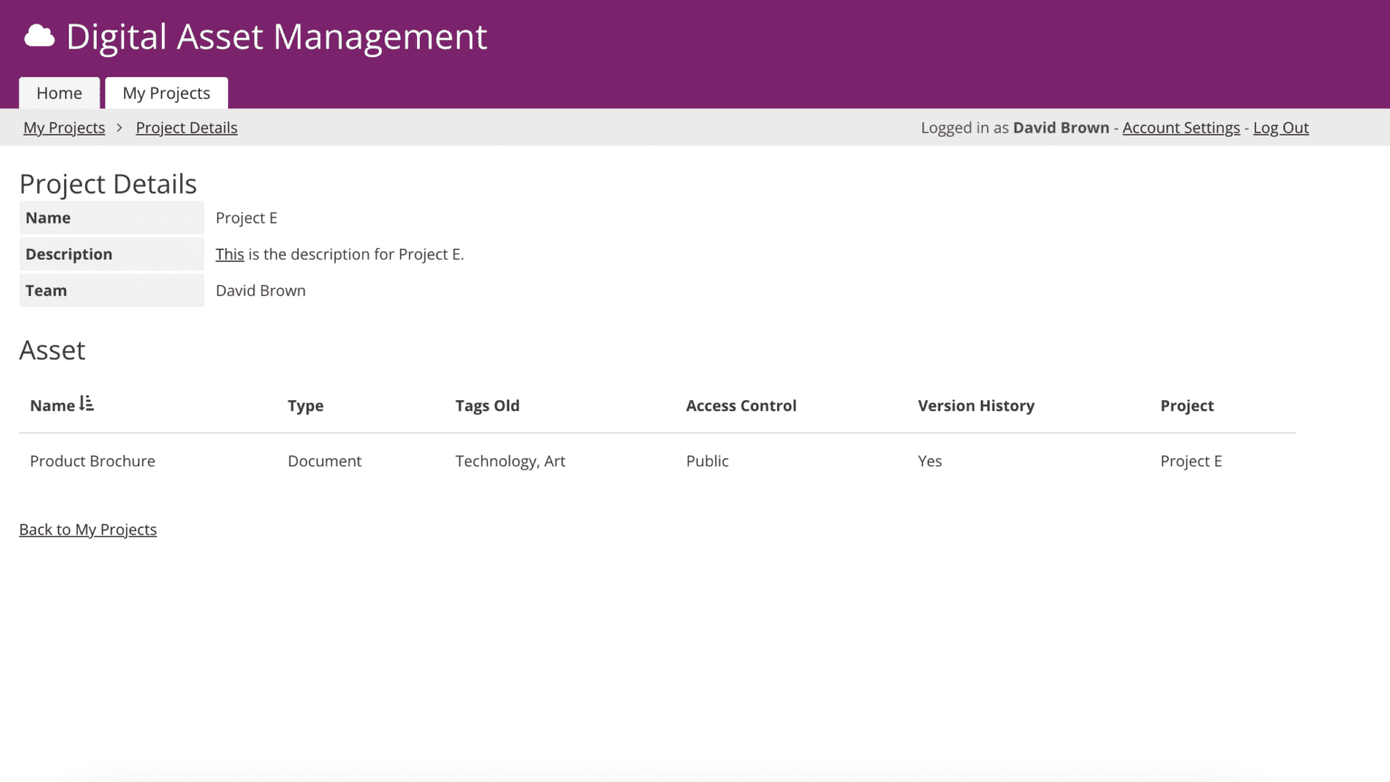Click Log Out

coord(1281,127)
